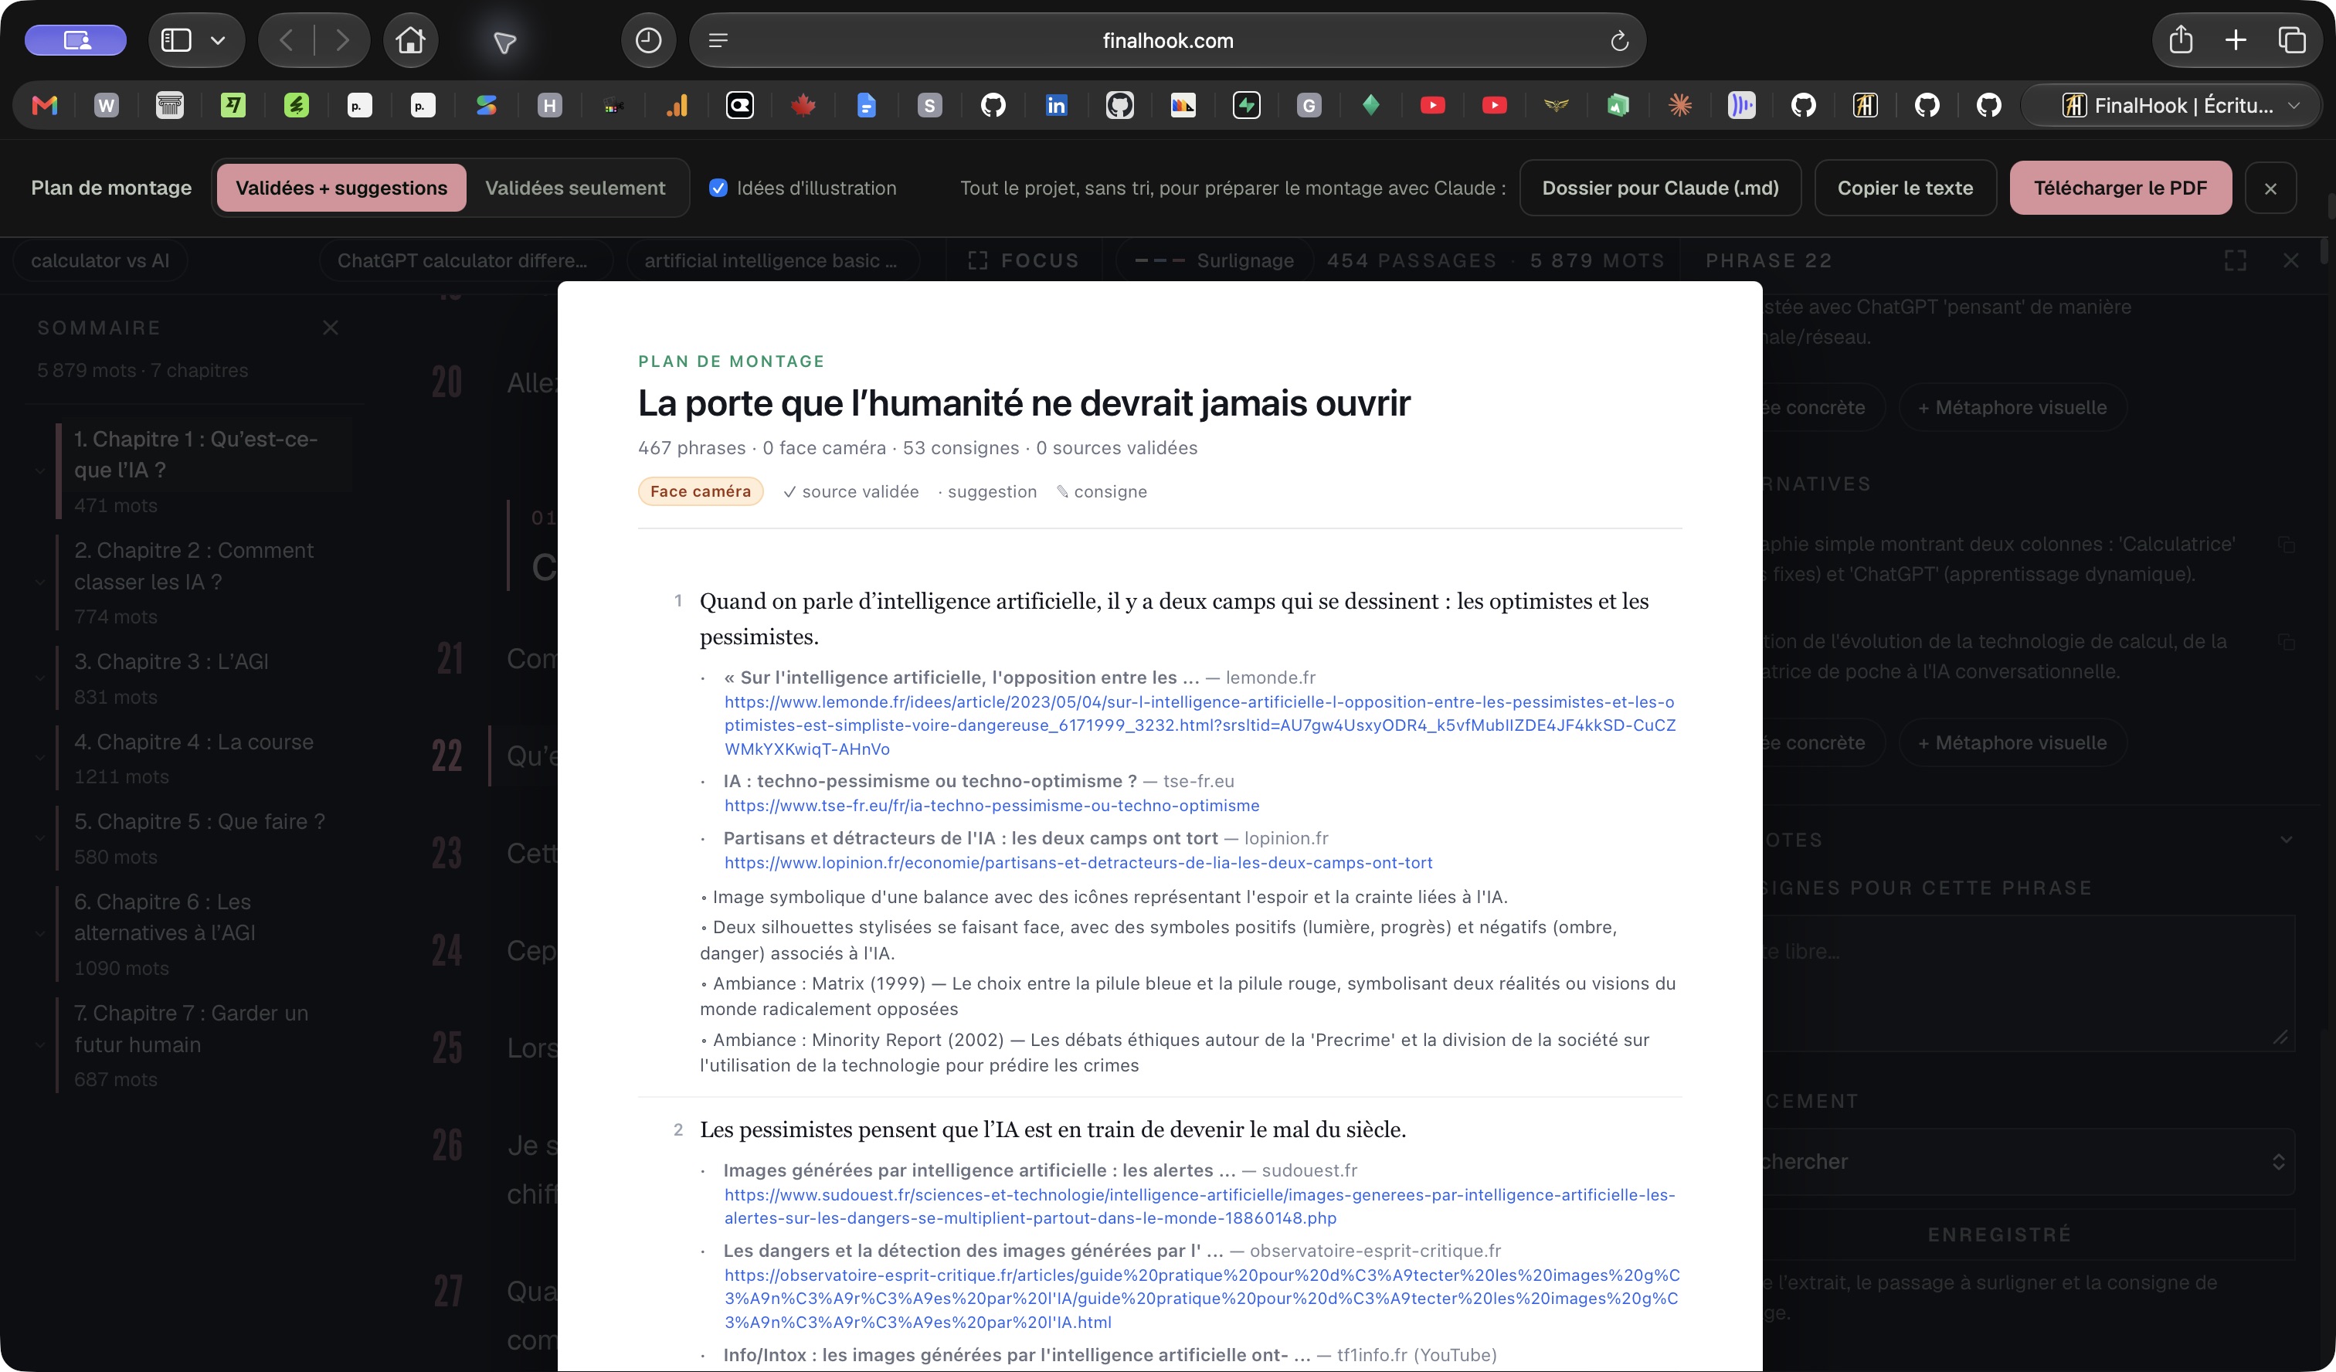Open the sidebar layout dropdown chevron
The height and width of the screenshot is (1372, 2336).
(218, 40)
